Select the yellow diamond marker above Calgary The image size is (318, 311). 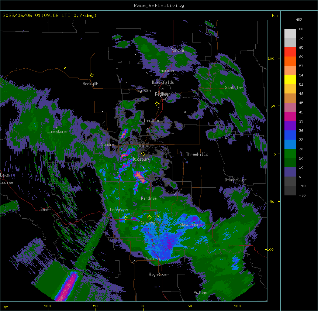pyautogui.click(x=149, y=218)
